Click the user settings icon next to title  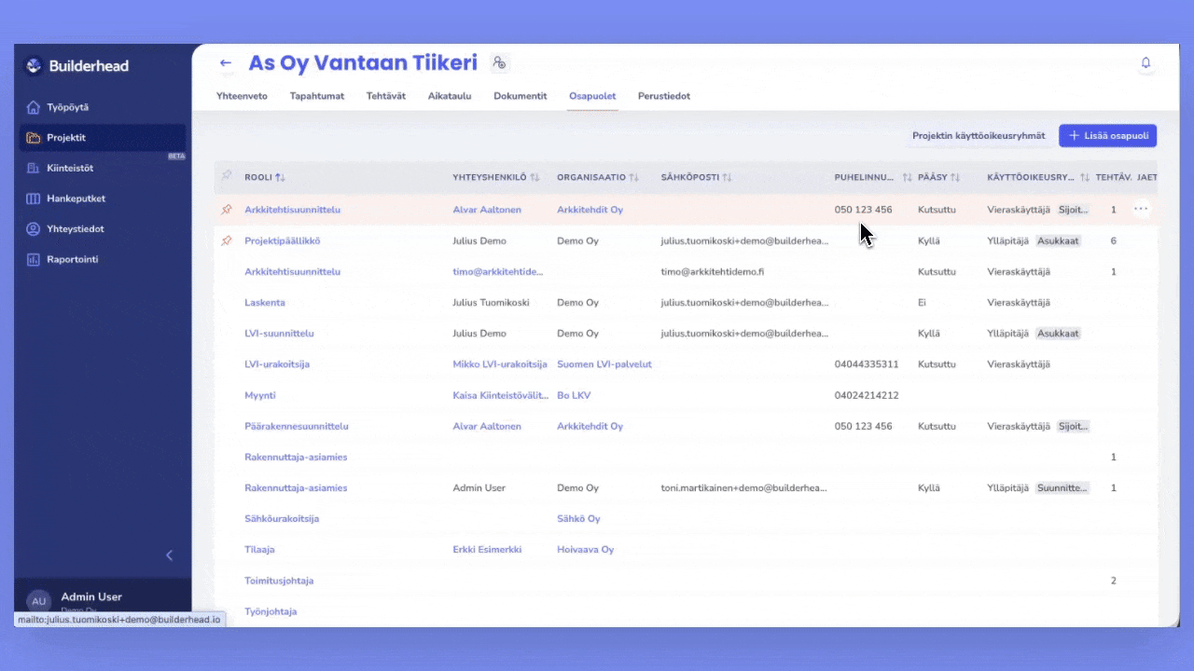(x=499, y=63)
